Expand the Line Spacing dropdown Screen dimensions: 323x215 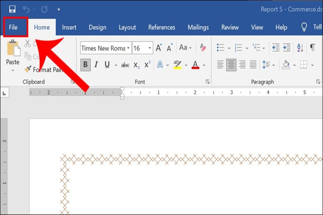pos(274,65)
